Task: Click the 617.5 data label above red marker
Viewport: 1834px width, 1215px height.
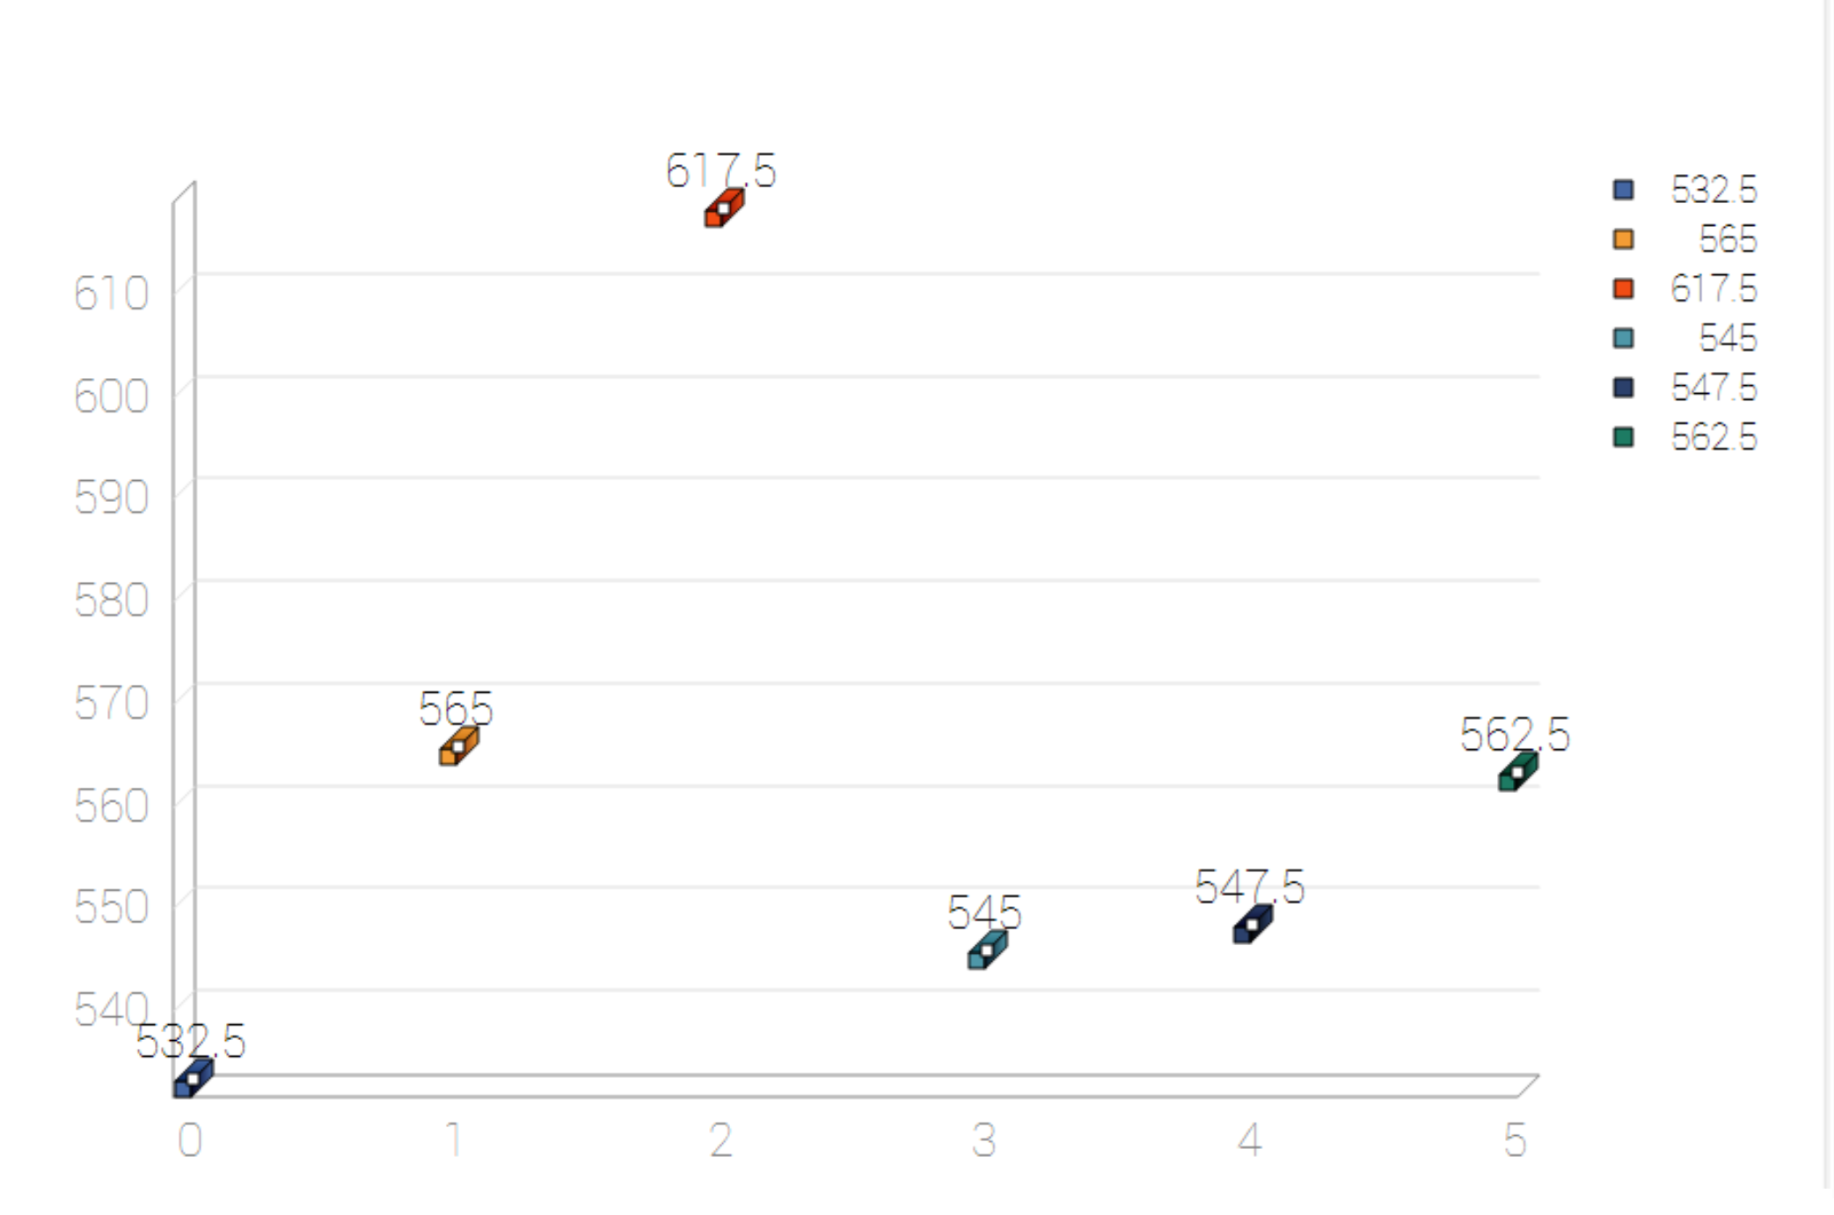Action: pyautogui.click(x=720, y=171)
